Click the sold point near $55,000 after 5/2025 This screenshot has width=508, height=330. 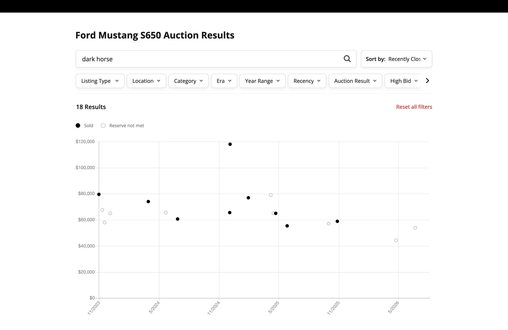click(x=287, y=226)
